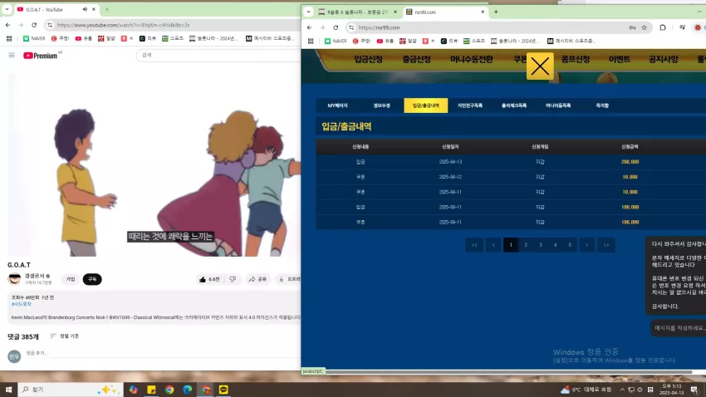Click the Windows taskbar search box
Image resolution: width=706 pixels, height=397 pixels.
(71, 390)
